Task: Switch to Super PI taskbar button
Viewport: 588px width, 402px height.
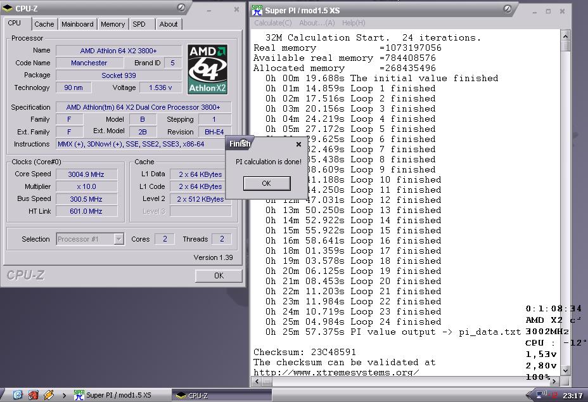Action: (120, 395)
